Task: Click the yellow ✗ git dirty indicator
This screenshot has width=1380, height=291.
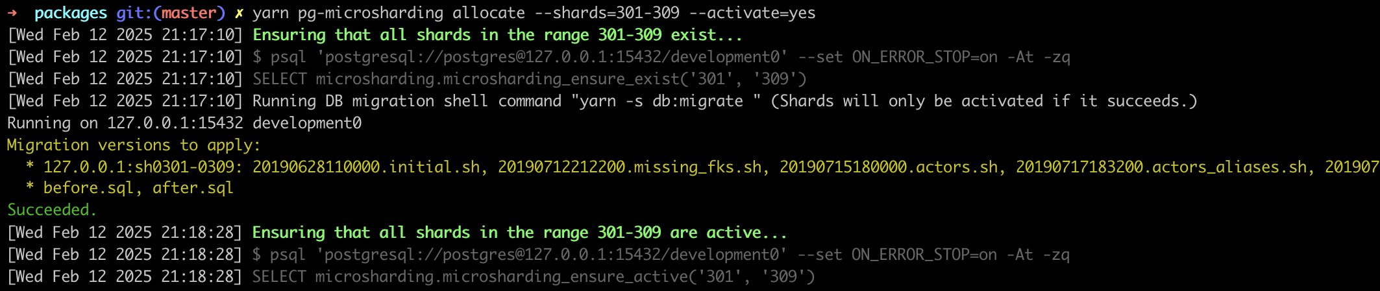Action: click(x=239, y=13)
